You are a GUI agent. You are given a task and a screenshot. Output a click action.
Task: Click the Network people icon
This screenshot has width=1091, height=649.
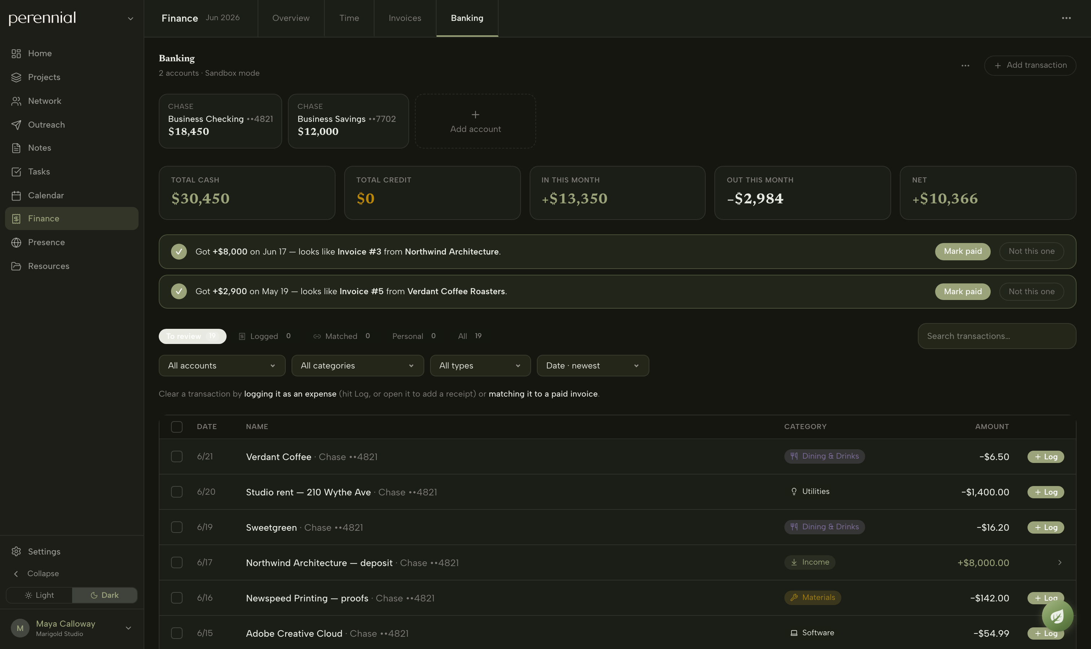(16, 101)
